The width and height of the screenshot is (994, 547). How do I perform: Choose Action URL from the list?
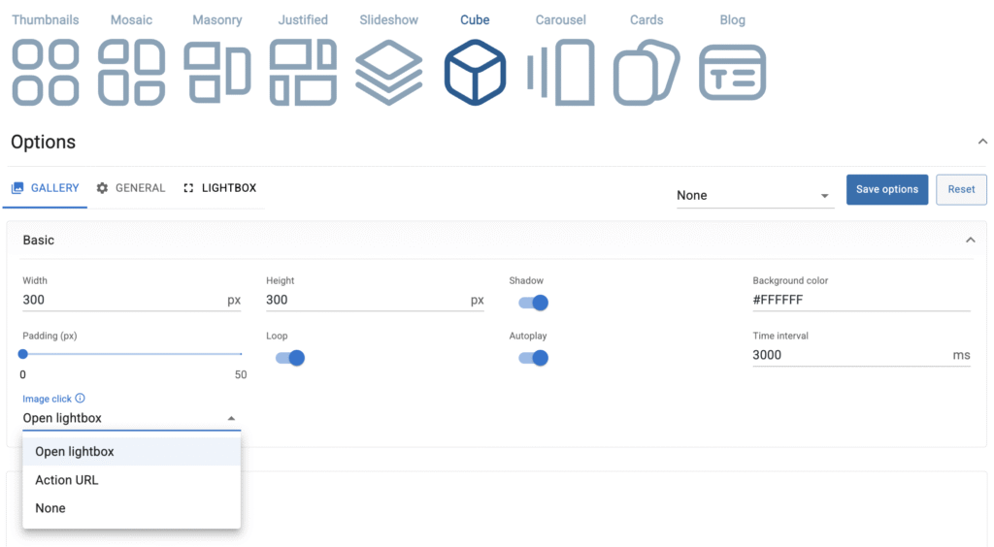67,480
